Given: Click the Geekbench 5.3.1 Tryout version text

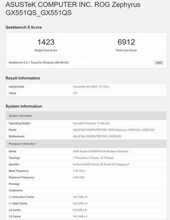Looking at the screenshot, I should click(38, 62).
